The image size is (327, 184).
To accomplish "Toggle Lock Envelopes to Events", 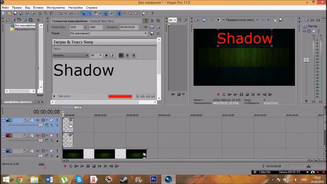I will click(x=106, y=14).
